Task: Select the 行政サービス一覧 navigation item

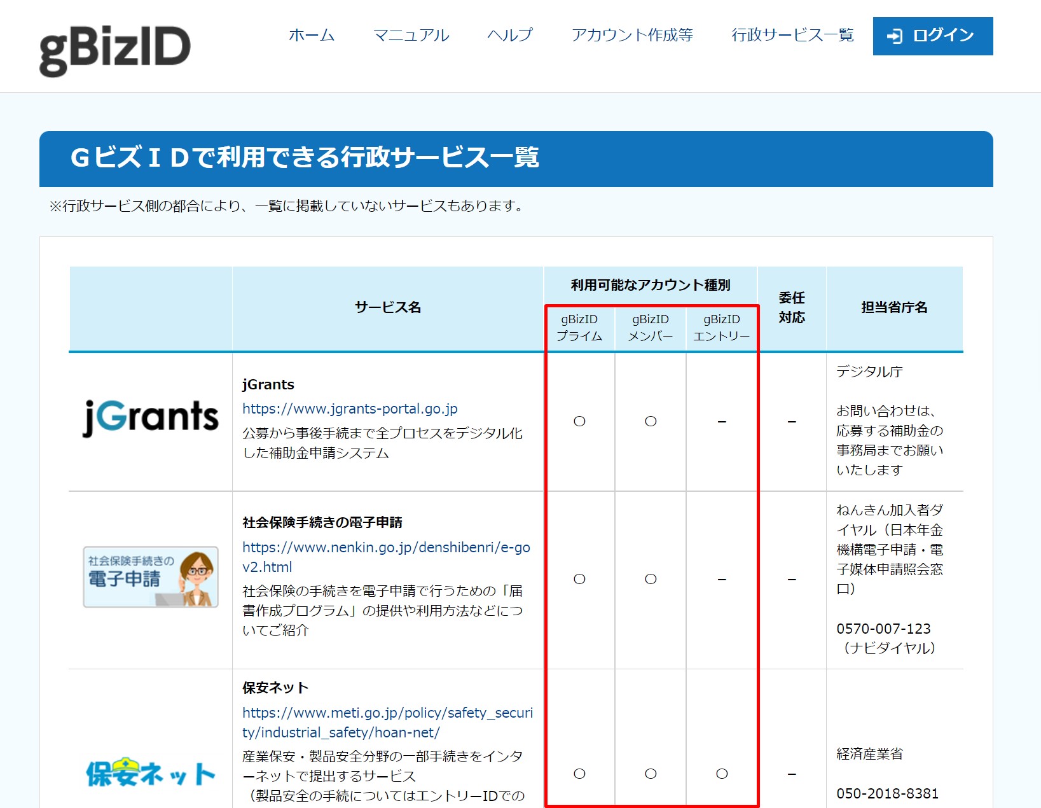Action: (793, 36)
